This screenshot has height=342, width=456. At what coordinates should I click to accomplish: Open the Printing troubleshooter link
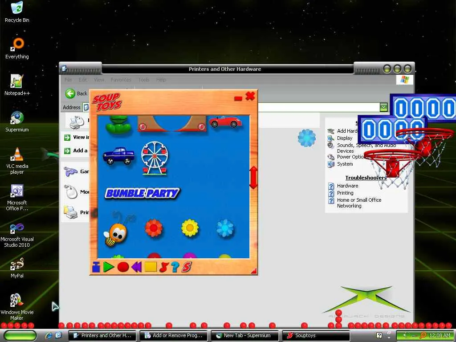[x=345, y=193]
